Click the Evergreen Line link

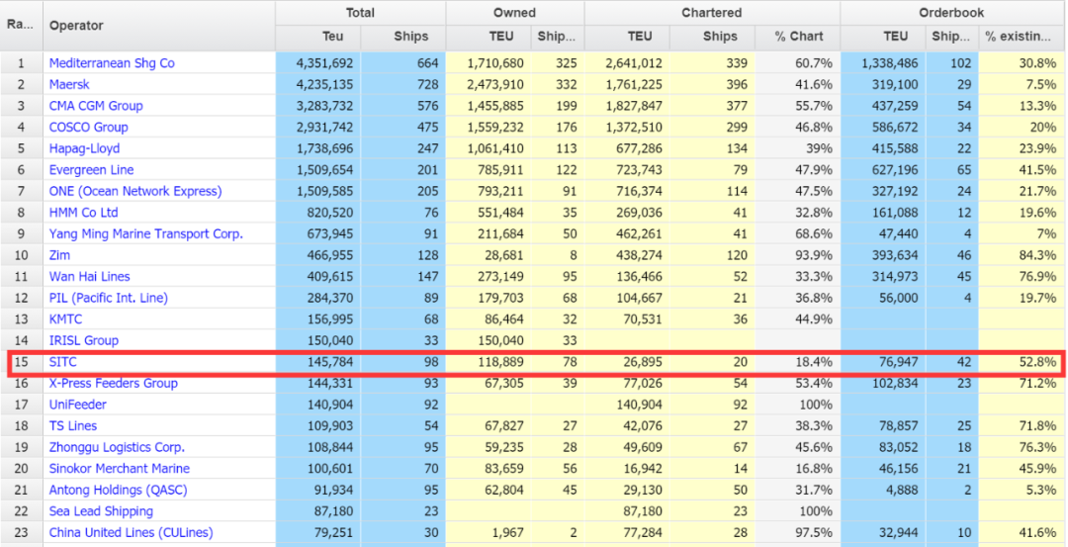click(91, 170)
